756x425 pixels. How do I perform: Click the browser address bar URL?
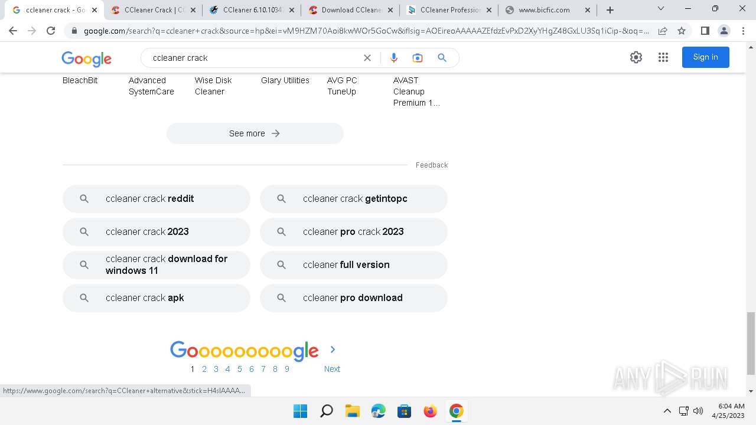366,31
